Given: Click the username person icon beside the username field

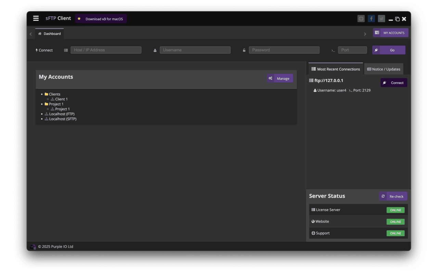Looking at the screenshot, I should (155, 50).
